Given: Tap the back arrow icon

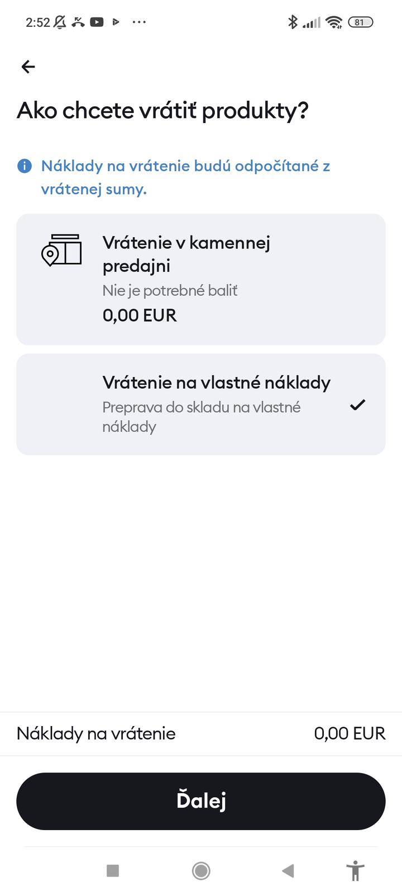Looking at the screenshot, I should point(28,67).
